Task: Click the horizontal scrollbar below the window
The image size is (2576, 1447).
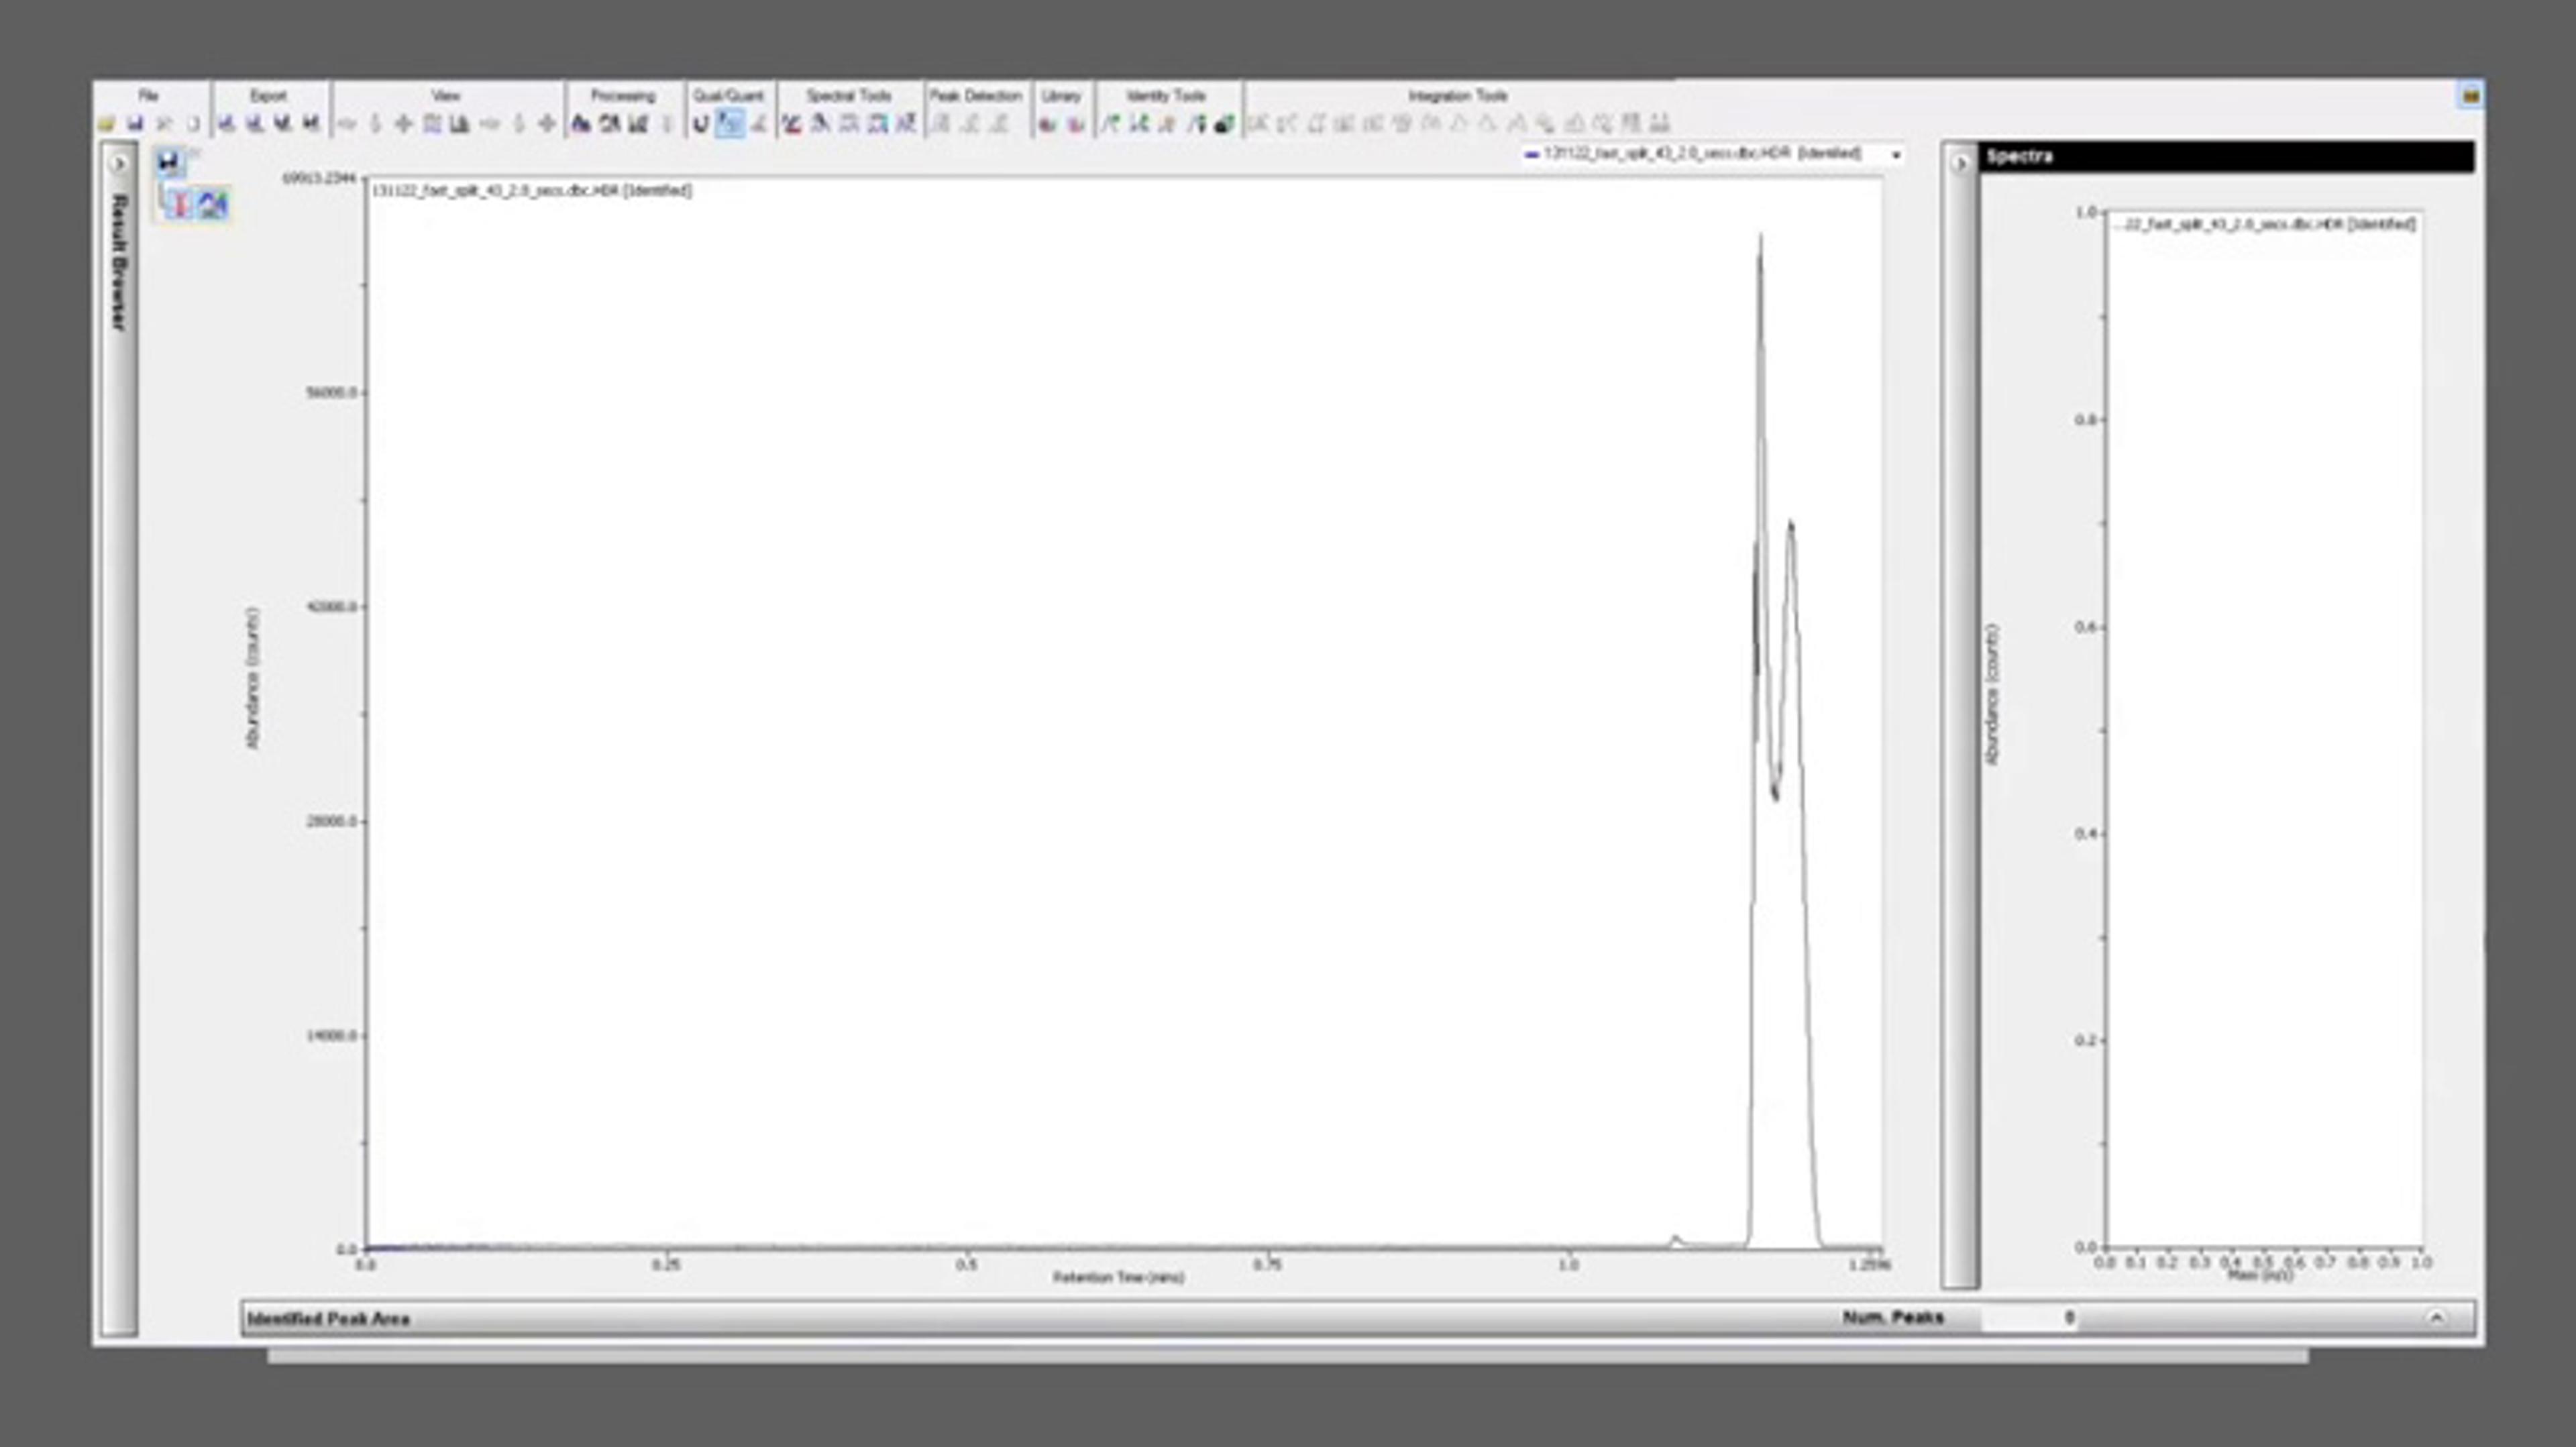Action: click(1287, 1356)
